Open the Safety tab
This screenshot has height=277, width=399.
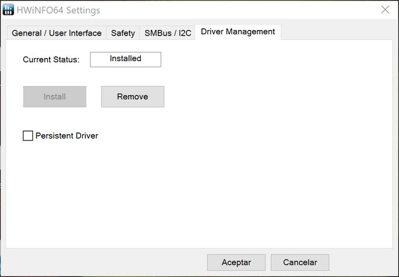(123, 33)
